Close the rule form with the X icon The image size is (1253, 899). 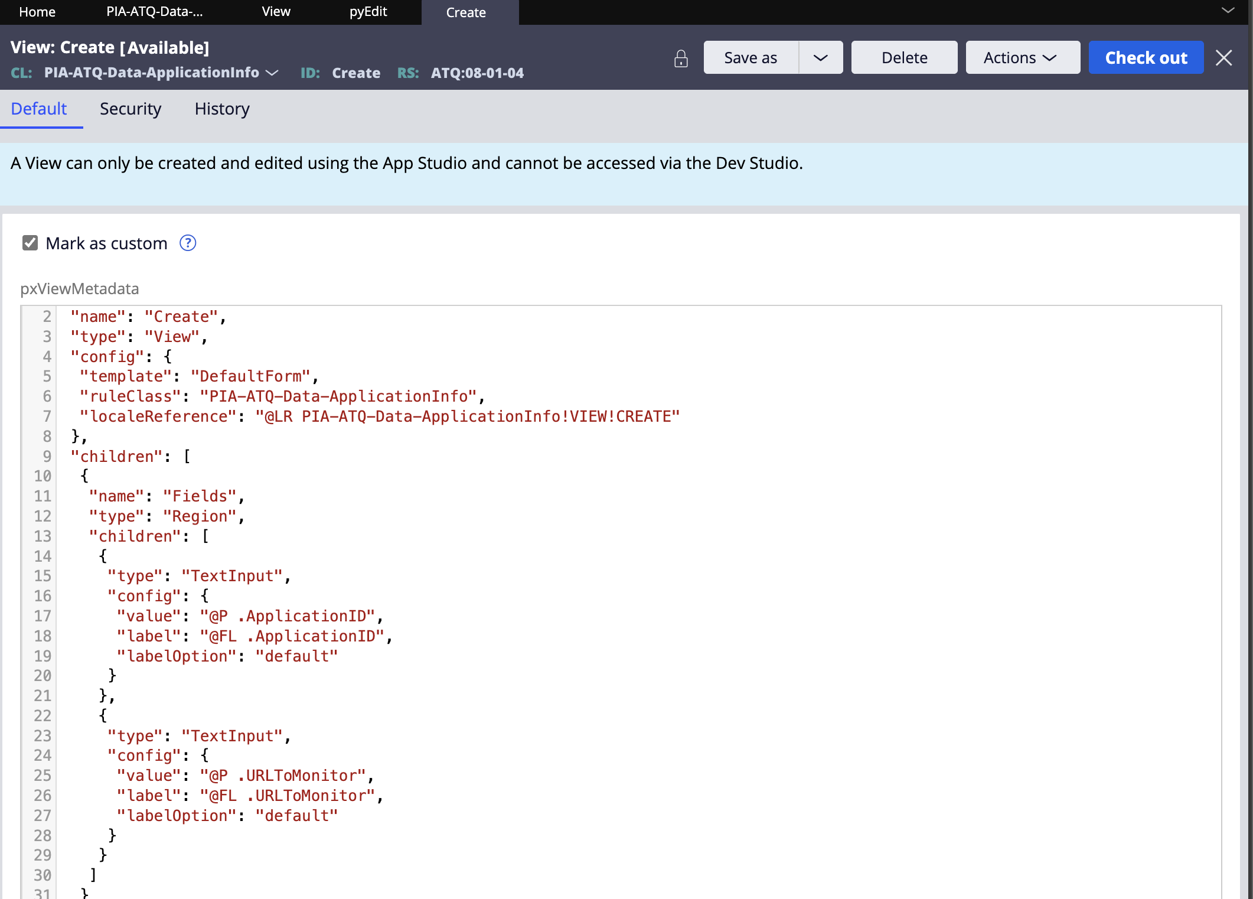click(x=1224, y=58)
